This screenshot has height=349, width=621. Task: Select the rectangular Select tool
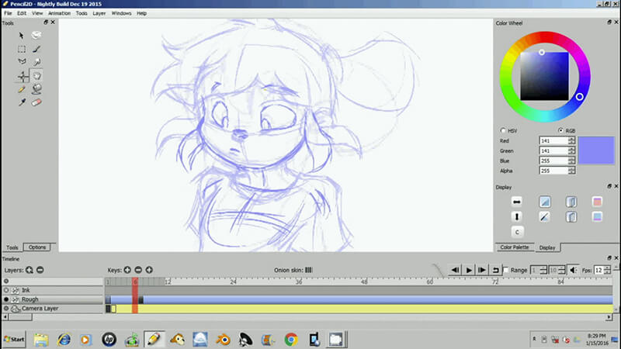coord(22,49)
